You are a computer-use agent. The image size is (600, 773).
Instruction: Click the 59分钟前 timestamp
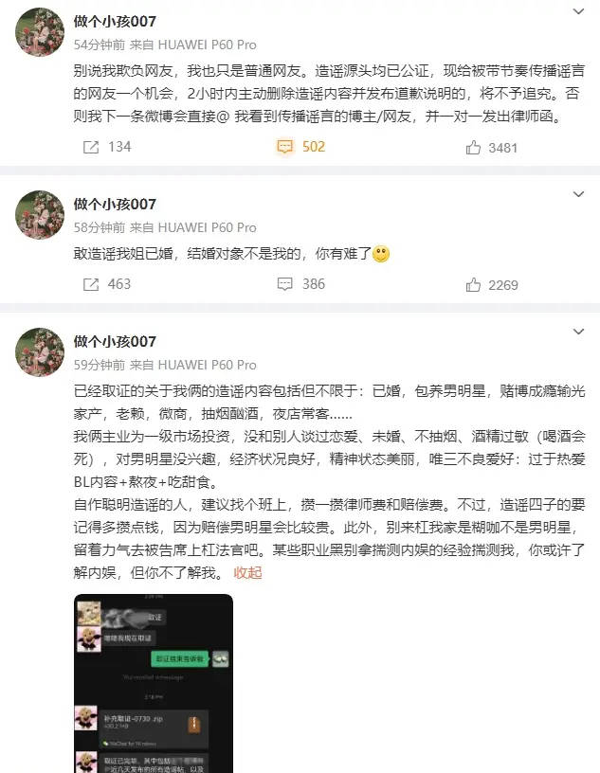100,365
